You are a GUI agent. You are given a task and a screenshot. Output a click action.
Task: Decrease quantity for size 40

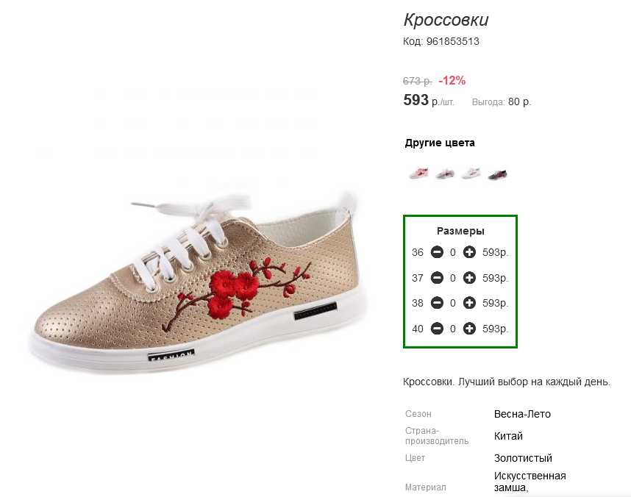click(x=437, y=329)
